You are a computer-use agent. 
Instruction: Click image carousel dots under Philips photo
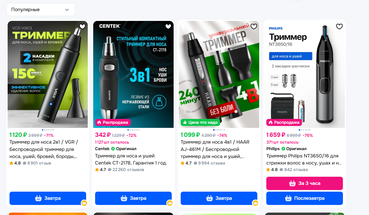point(305,130)
